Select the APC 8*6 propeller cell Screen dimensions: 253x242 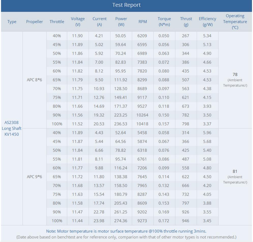pyautogui.click(x=35, y=80)
